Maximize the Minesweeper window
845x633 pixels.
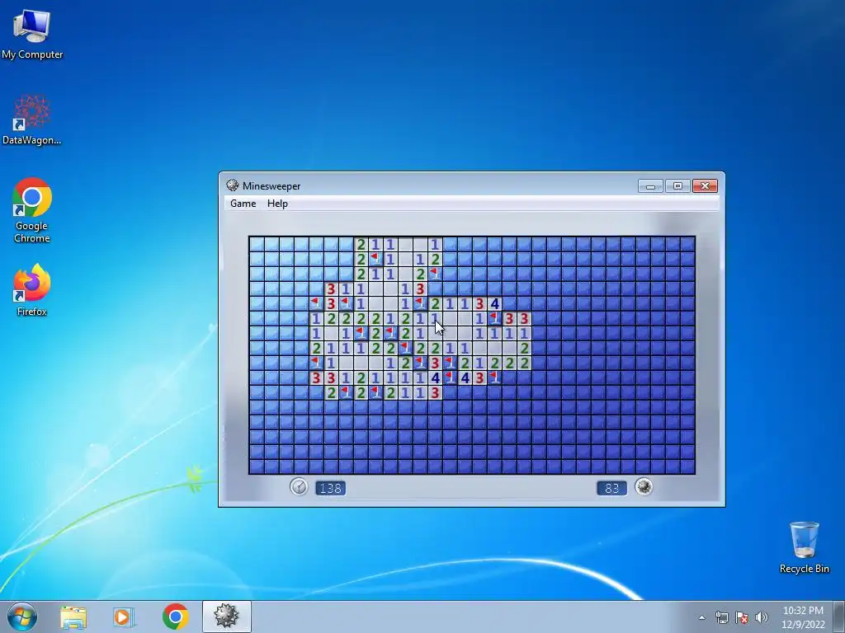[677, 185]
